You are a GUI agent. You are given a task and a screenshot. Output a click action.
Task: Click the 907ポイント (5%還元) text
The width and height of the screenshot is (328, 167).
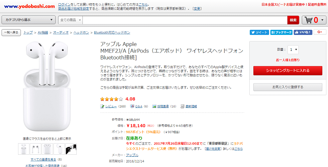143,132
